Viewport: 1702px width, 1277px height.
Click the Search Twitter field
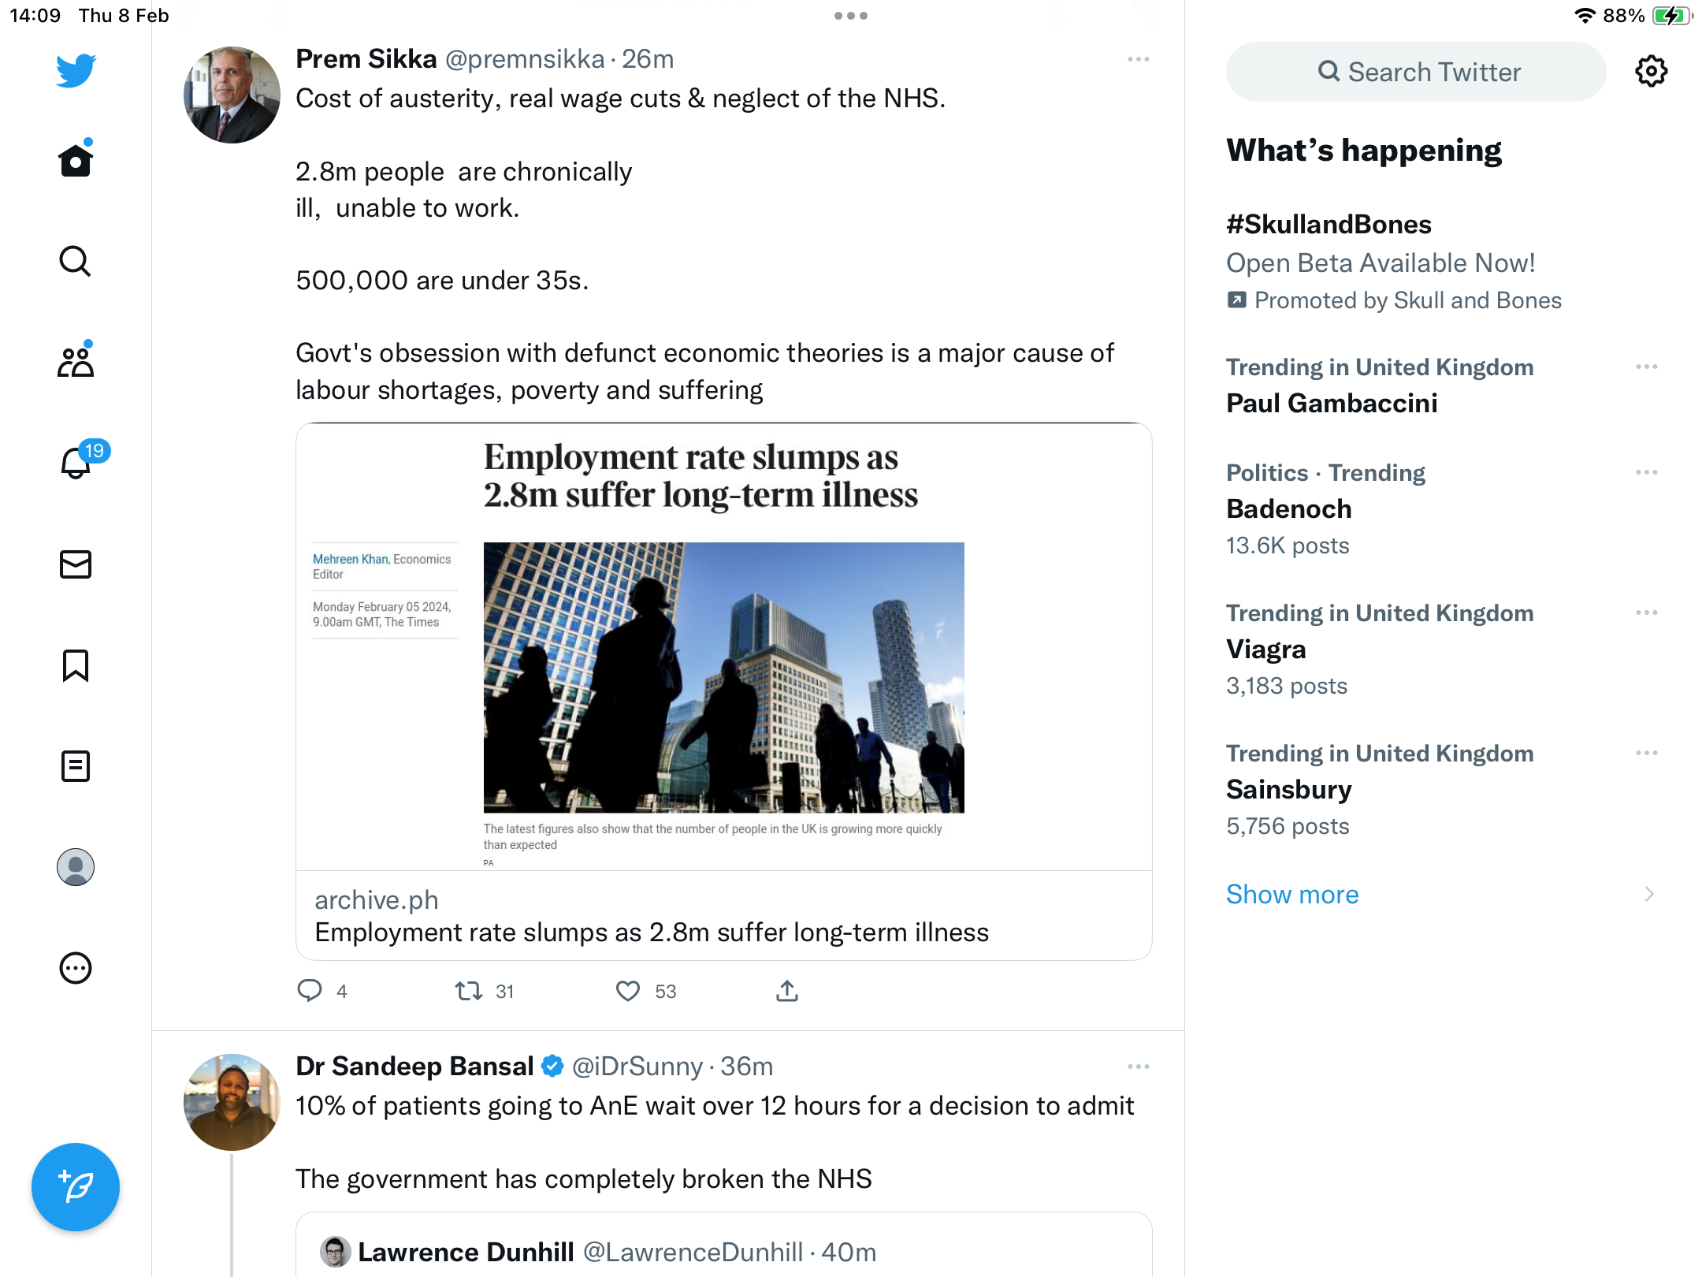(x=1416, y=72)
